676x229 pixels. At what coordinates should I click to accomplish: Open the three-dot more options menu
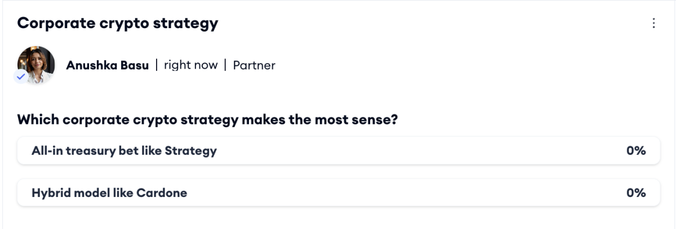tap(653, 24)
